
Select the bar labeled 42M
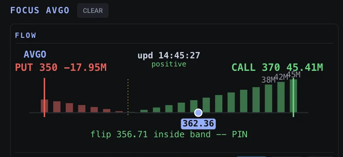[x=281, y=97]
